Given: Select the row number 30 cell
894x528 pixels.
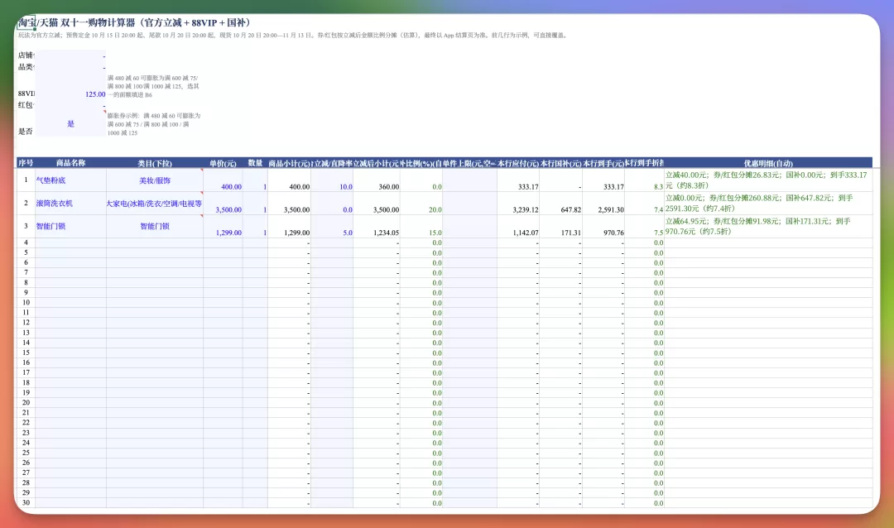Looking at the screenshot, I should [26, 503].
